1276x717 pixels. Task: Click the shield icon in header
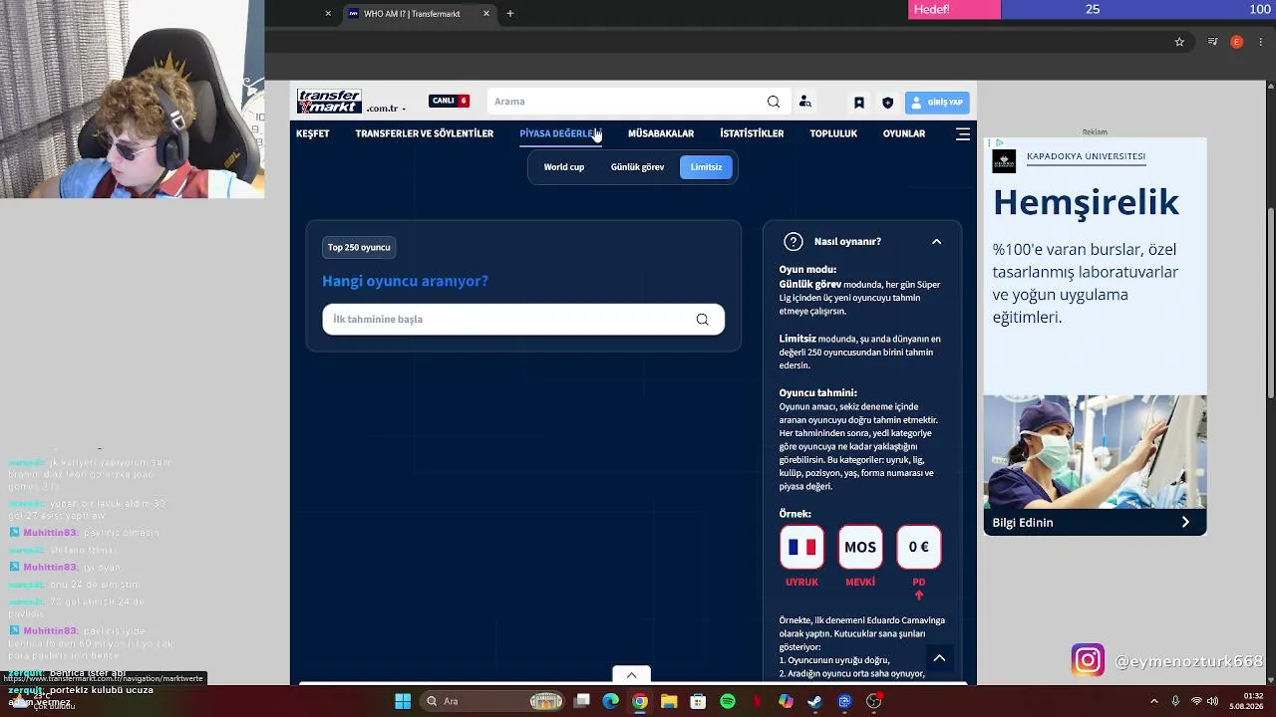[x=887, y=102]
